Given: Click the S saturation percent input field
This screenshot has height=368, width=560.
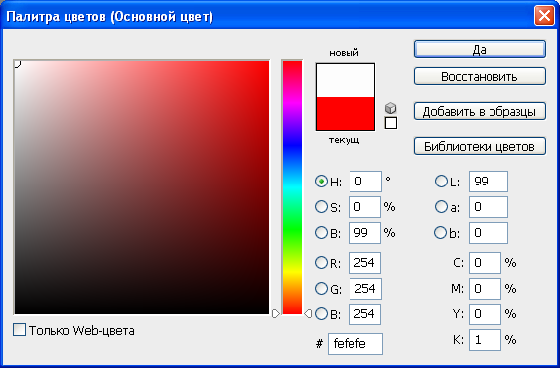Looking at the screenshot, I should [364, 207].
